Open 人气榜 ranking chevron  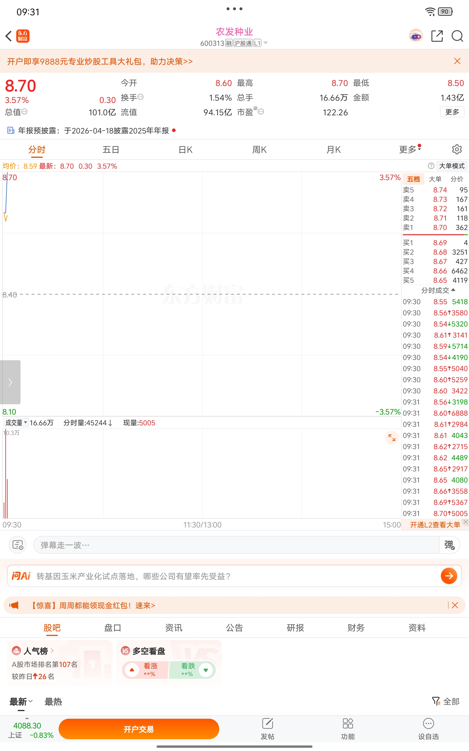coord(52,650)
